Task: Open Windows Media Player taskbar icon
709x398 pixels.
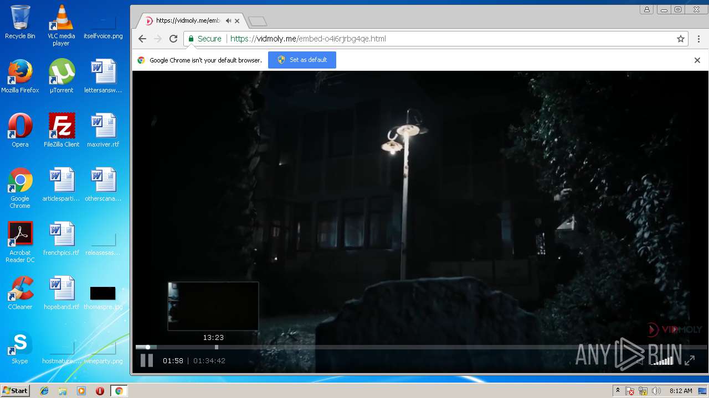Action: tap(81, 391)
